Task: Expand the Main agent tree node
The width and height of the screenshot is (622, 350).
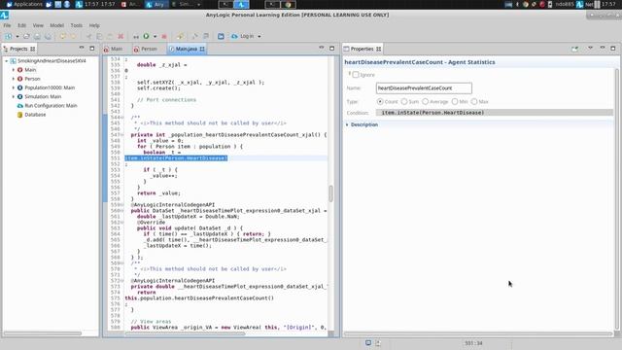Action: pos(13,70)
